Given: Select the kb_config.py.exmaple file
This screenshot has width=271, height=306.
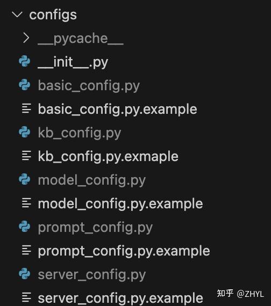Looking at the screenshot, I should pyautogui.click(x=108, y=157).
